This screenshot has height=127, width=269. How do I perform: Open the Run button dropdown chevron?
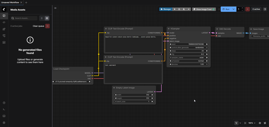tap(234, 9)
